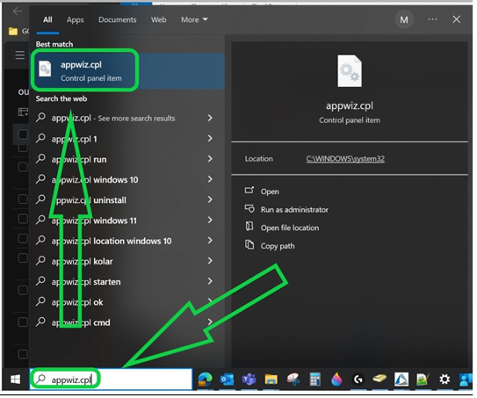
Task: Expand the 'appwiz.cpl run' suggestion arrow
Action: pos(210,159)
